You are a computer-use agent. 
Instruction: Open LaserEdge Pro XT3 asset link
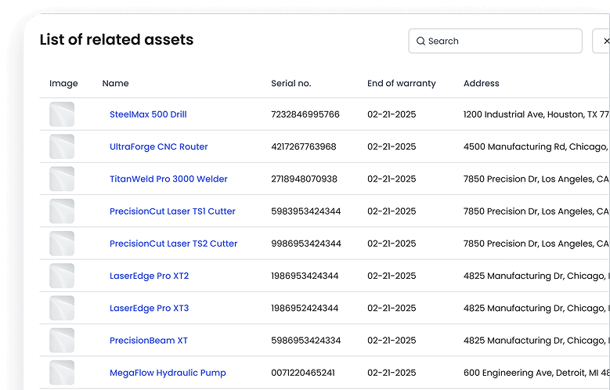point(149,308)
